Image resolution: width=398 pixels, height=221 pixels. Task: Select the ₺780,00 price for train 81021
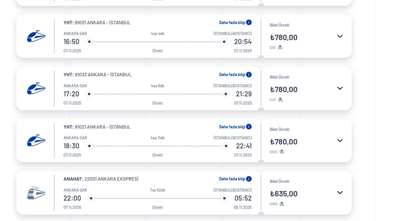click(x=284, y=142)
